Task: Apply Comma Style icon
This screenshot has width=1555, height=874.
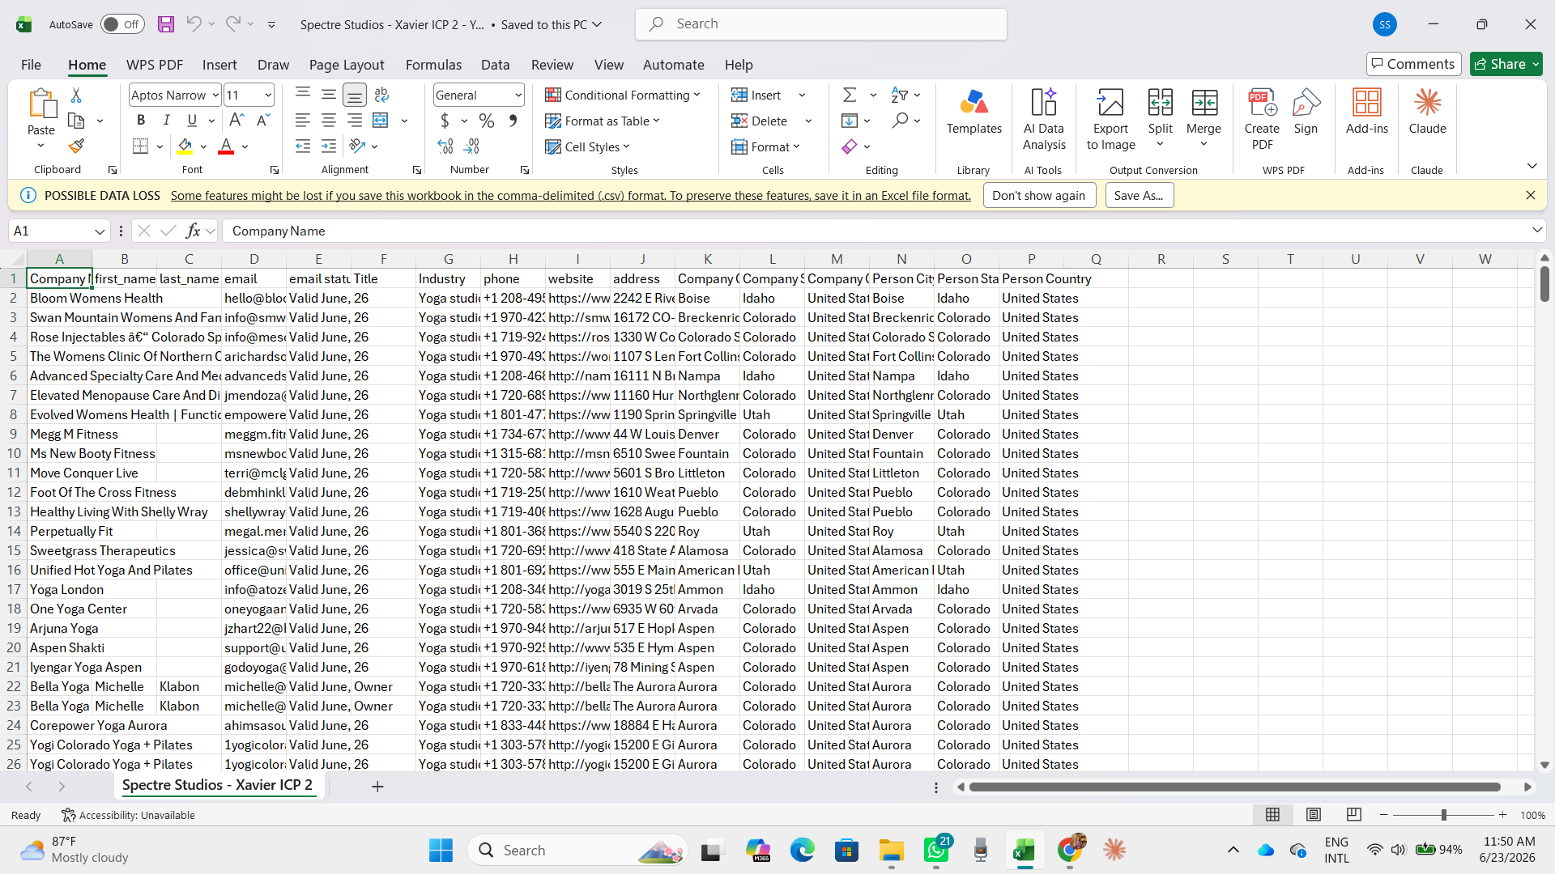Action: click(x=513, y=121)
